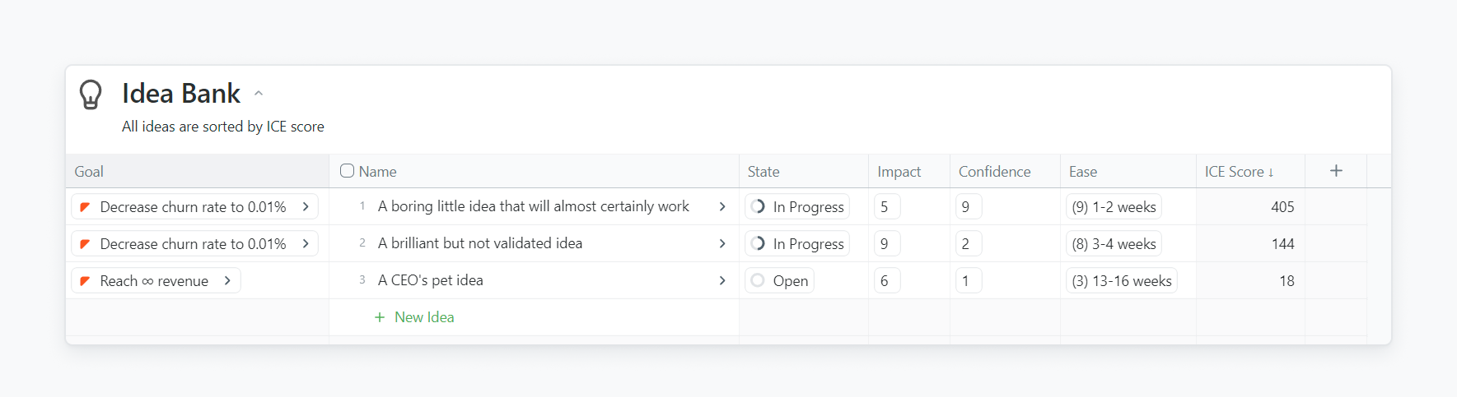Click the Confidence column header
This screenshot has height=397, width=1457.
click(x=994, y=172)
